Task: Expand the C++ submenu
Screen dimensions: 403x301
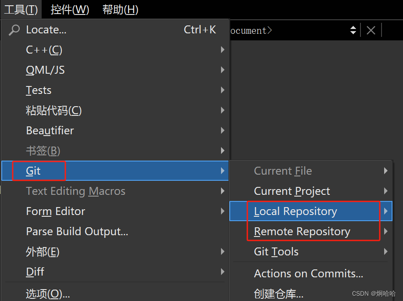Action: pos(43,50)
